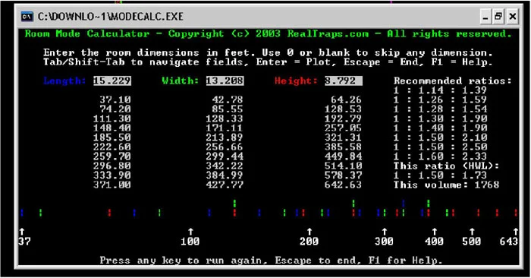Image resolution: width=531 pixels, height=278 pixels.
Task: Click the arrow marker above 37
Action: [22, 232]
